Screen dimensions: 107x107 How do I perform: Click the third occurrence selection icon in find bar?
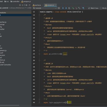coord(79,8)
